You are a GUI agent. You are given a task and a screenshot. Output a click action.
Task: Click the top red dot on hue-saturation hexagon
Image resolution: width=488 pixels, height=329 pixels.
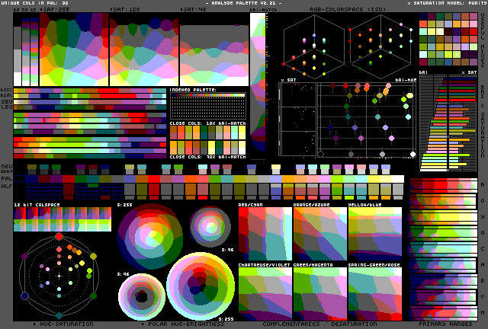pos(59,238)
